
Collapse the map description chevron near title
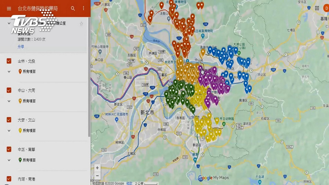coord(9,23)
